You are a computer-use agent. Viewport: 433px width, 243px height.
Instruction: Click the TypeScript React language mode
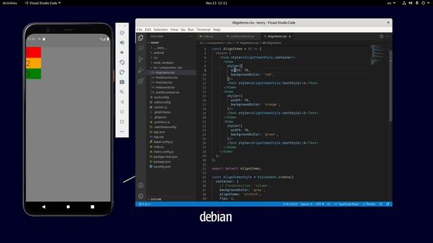[x=346, y=204]
